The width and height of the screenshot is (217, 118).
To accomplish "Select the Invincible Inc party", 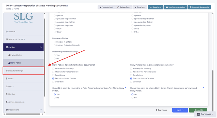I will [23, 55].
